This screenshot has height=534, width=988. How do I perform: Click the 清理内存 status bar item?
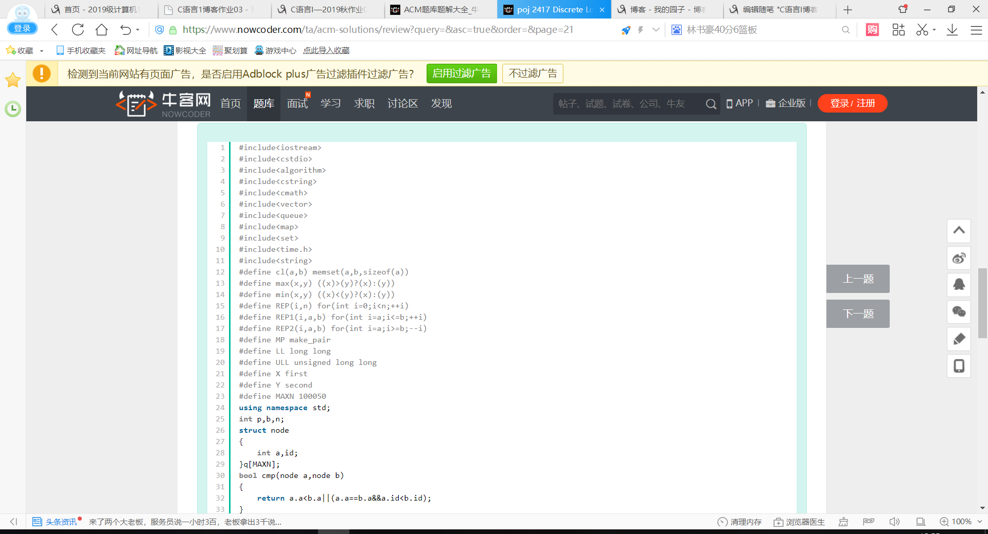(x=739, y=522)
